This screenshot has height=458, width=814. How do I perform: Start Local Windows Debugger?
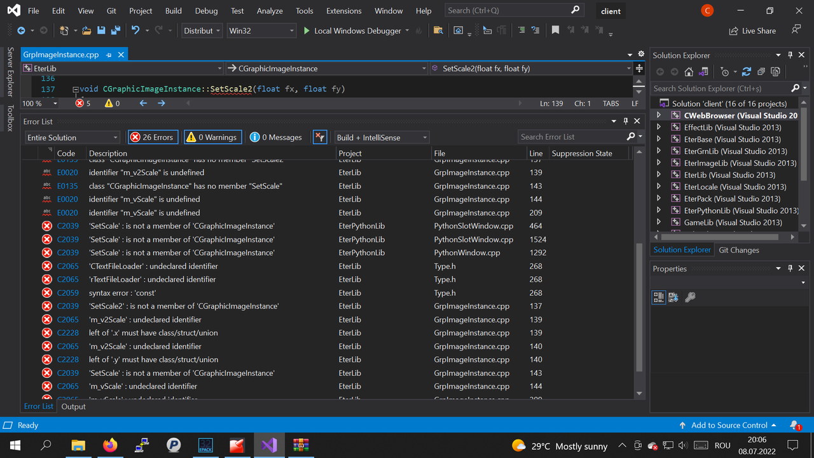tap(352, 31)
